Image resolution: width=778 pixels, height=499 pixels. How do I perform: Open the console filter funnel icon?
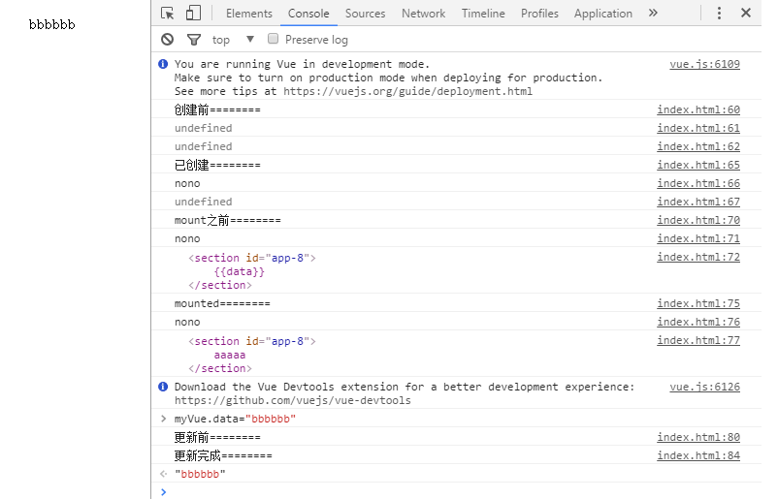point(194,39)
